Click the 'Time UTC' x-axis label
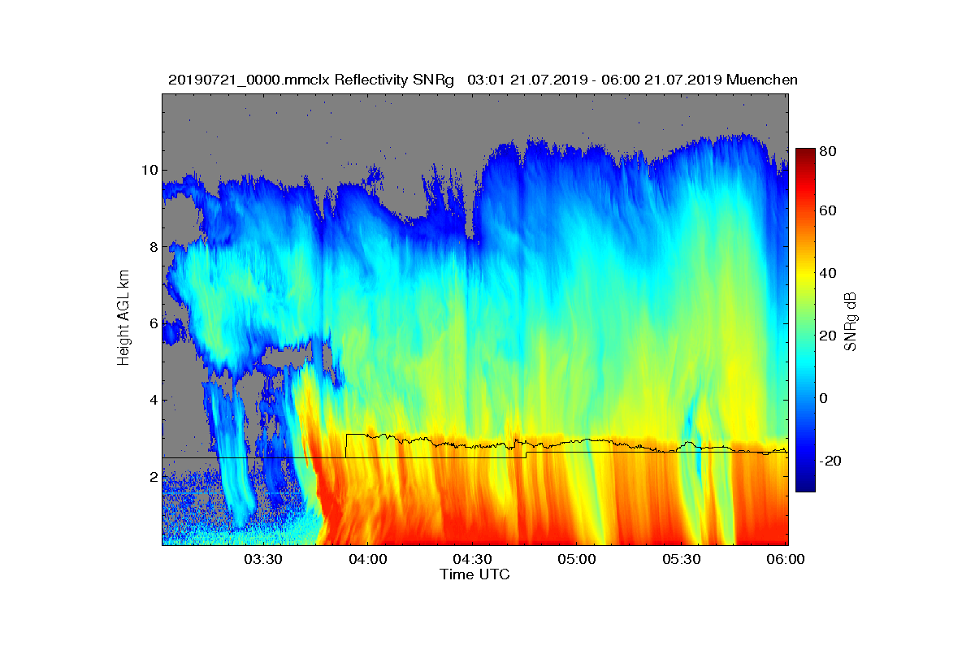The image size is (975, 650). (475, 574)
